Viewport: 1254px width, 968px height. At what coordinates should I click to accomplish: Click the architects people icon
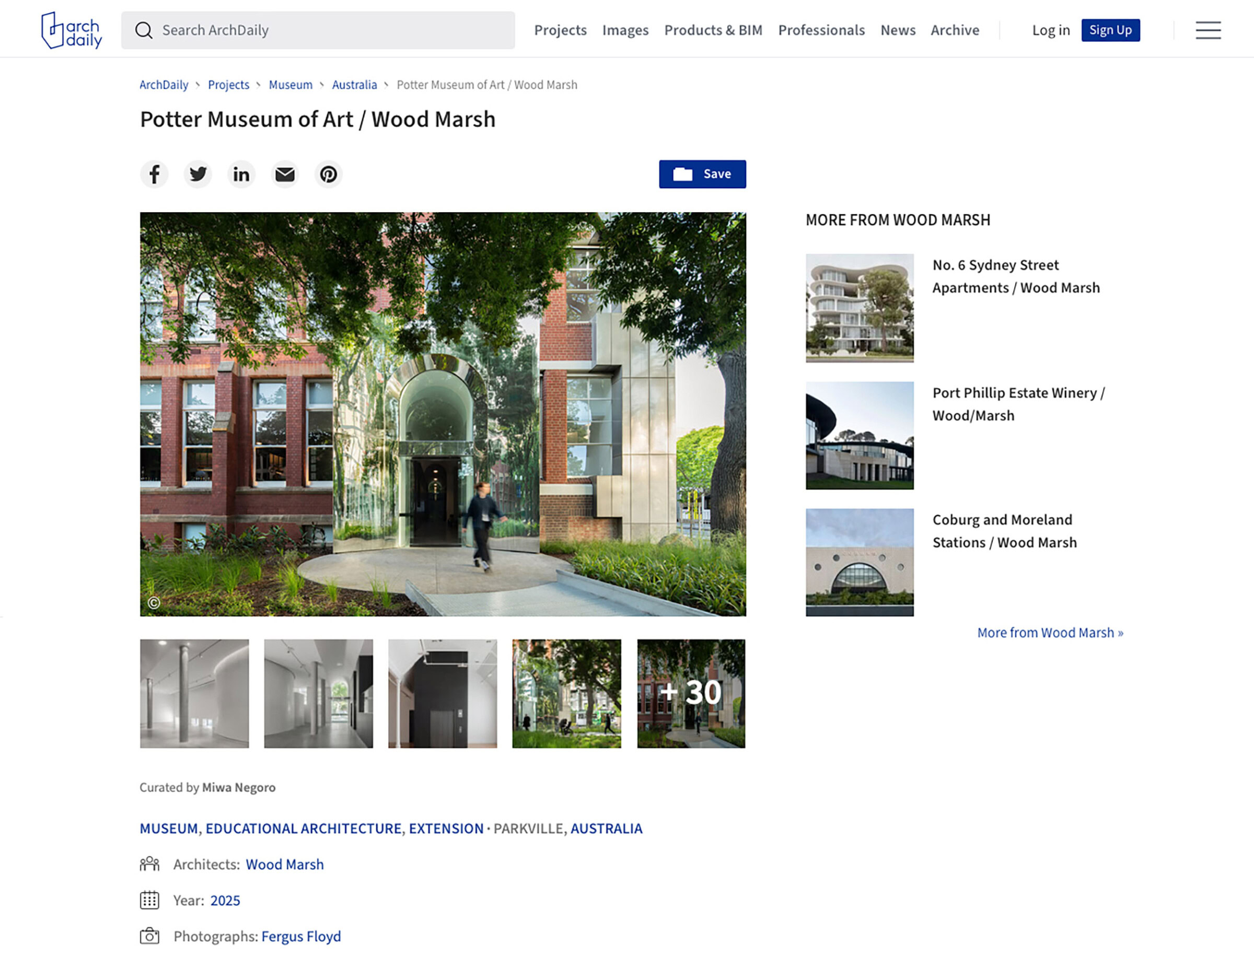click(x=149, y=864)
